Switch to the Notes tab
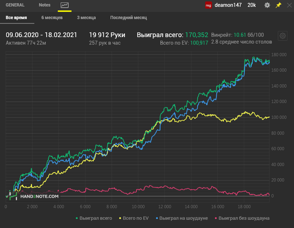This screenshot has height=228, width=294. [45, 5]
